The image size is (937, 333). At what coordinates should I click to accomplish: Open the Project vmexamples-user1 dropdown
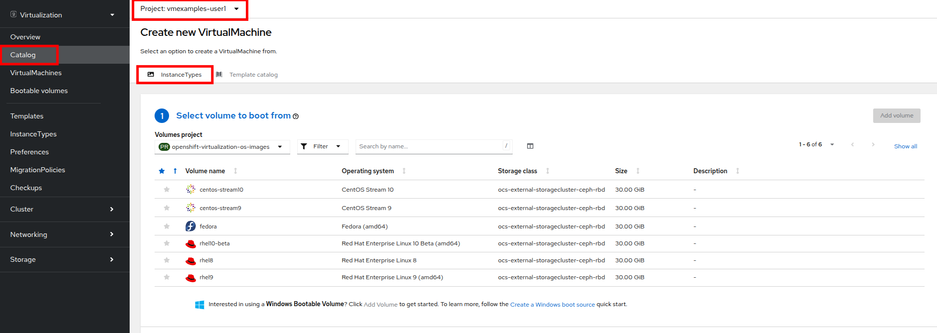[x=189, y=9]
